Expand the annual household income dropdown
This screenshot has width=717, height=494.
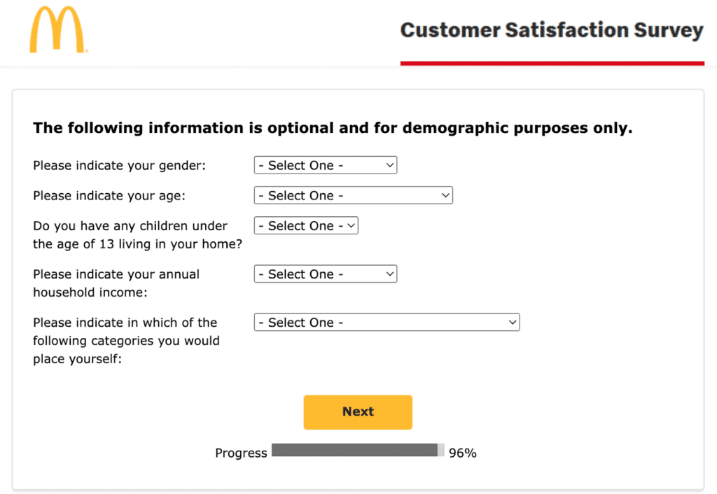click(x=325, y=274)
